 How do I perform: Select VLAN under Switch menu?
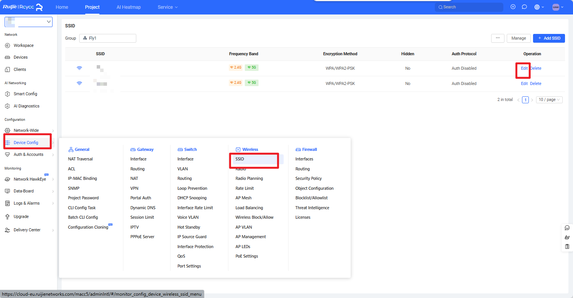tap(183, 169)
